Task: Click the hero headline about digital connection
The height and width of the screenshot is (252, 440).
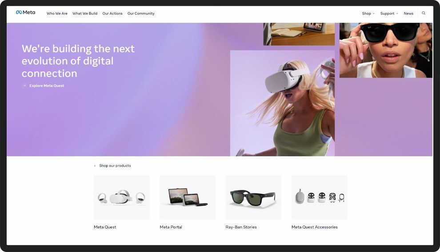Action: pyautogui.click(x=78, y=61)
